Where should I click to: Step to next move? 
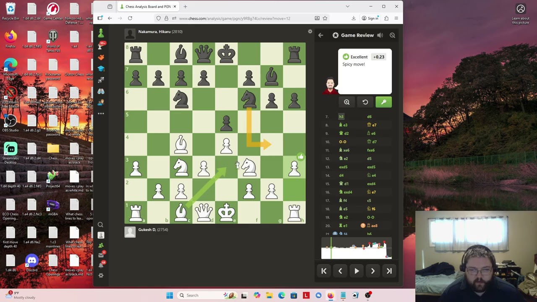373,271
